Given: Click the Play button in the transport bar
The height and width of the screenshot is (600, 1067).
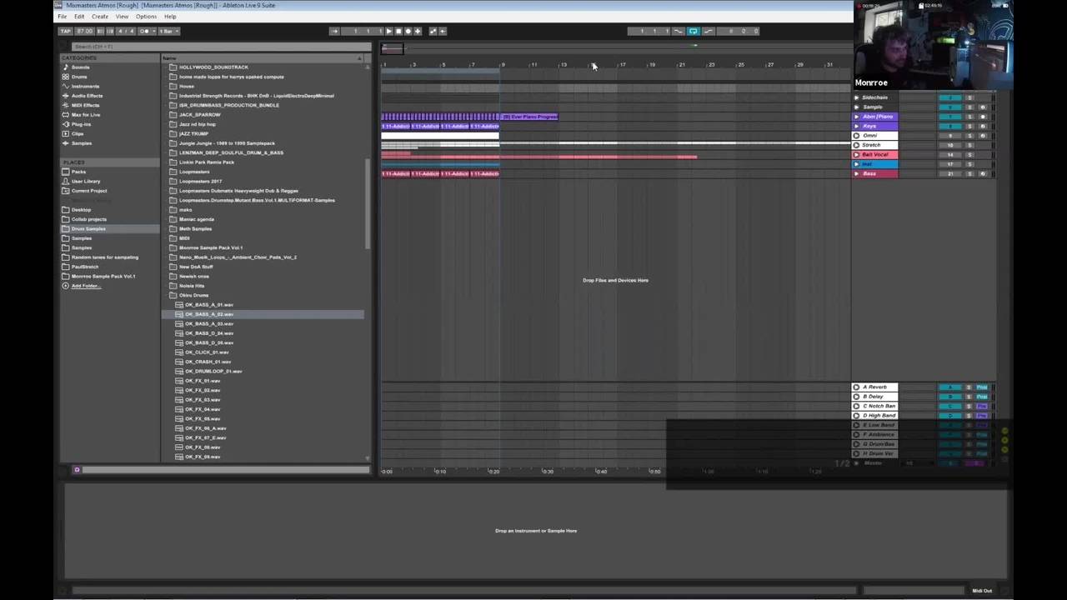Looking at the screenshot, I should tap(388, 31).
